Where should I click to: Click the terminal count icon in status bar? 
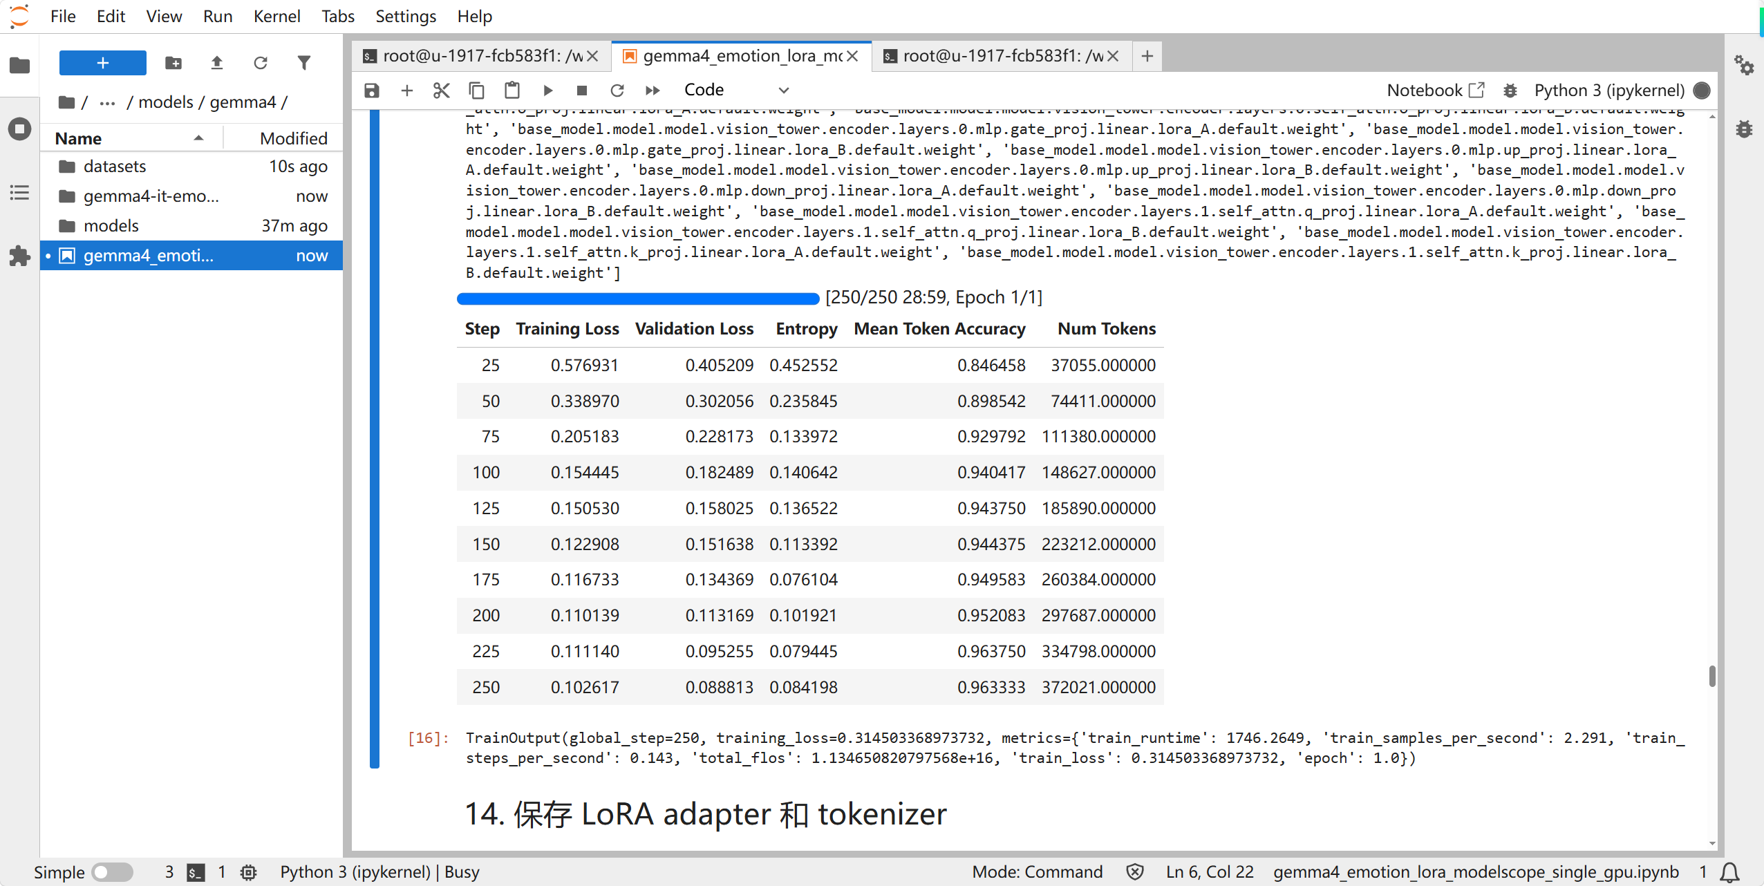point(196,872)
